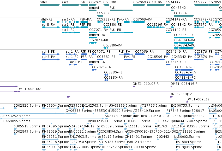Click the CG5379 gene bar

201,5
